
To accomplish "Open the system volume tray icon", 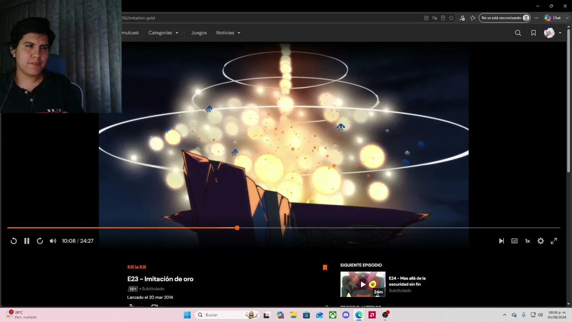I will point(540,315).
